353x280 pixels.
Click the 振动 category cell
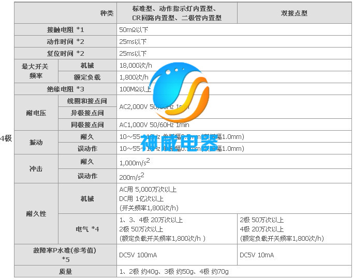click(x=36, y=142)
